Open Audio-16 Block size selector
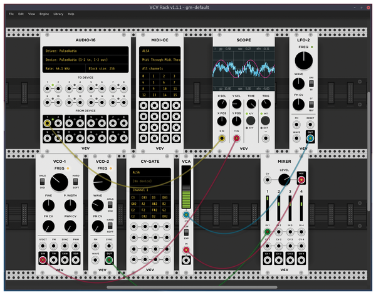 coord(107,68)
